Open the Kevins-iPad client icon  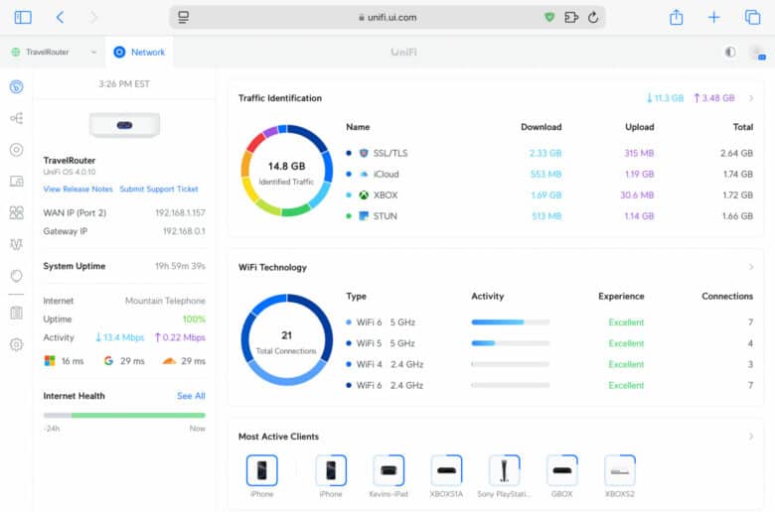click(x=388, y=470)
